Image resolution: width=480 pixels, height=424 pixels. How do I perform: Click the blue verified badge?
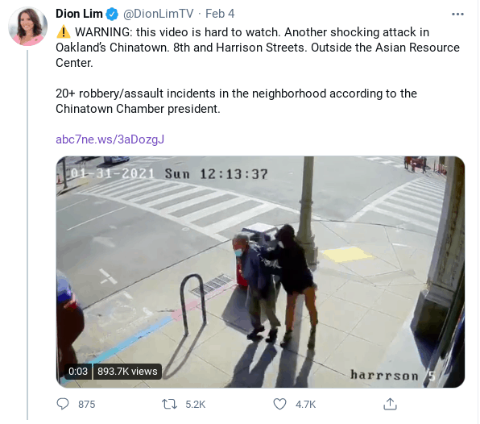112,14
